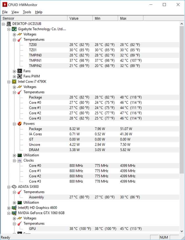Click the Value column header
Image resolution: width=185 pixels, height=240 pixels.
[80, 18]
